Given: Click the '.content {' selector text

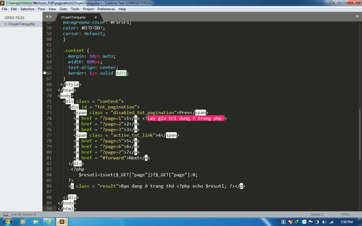Looking at the screenshot, I should [x=76, y=51].
